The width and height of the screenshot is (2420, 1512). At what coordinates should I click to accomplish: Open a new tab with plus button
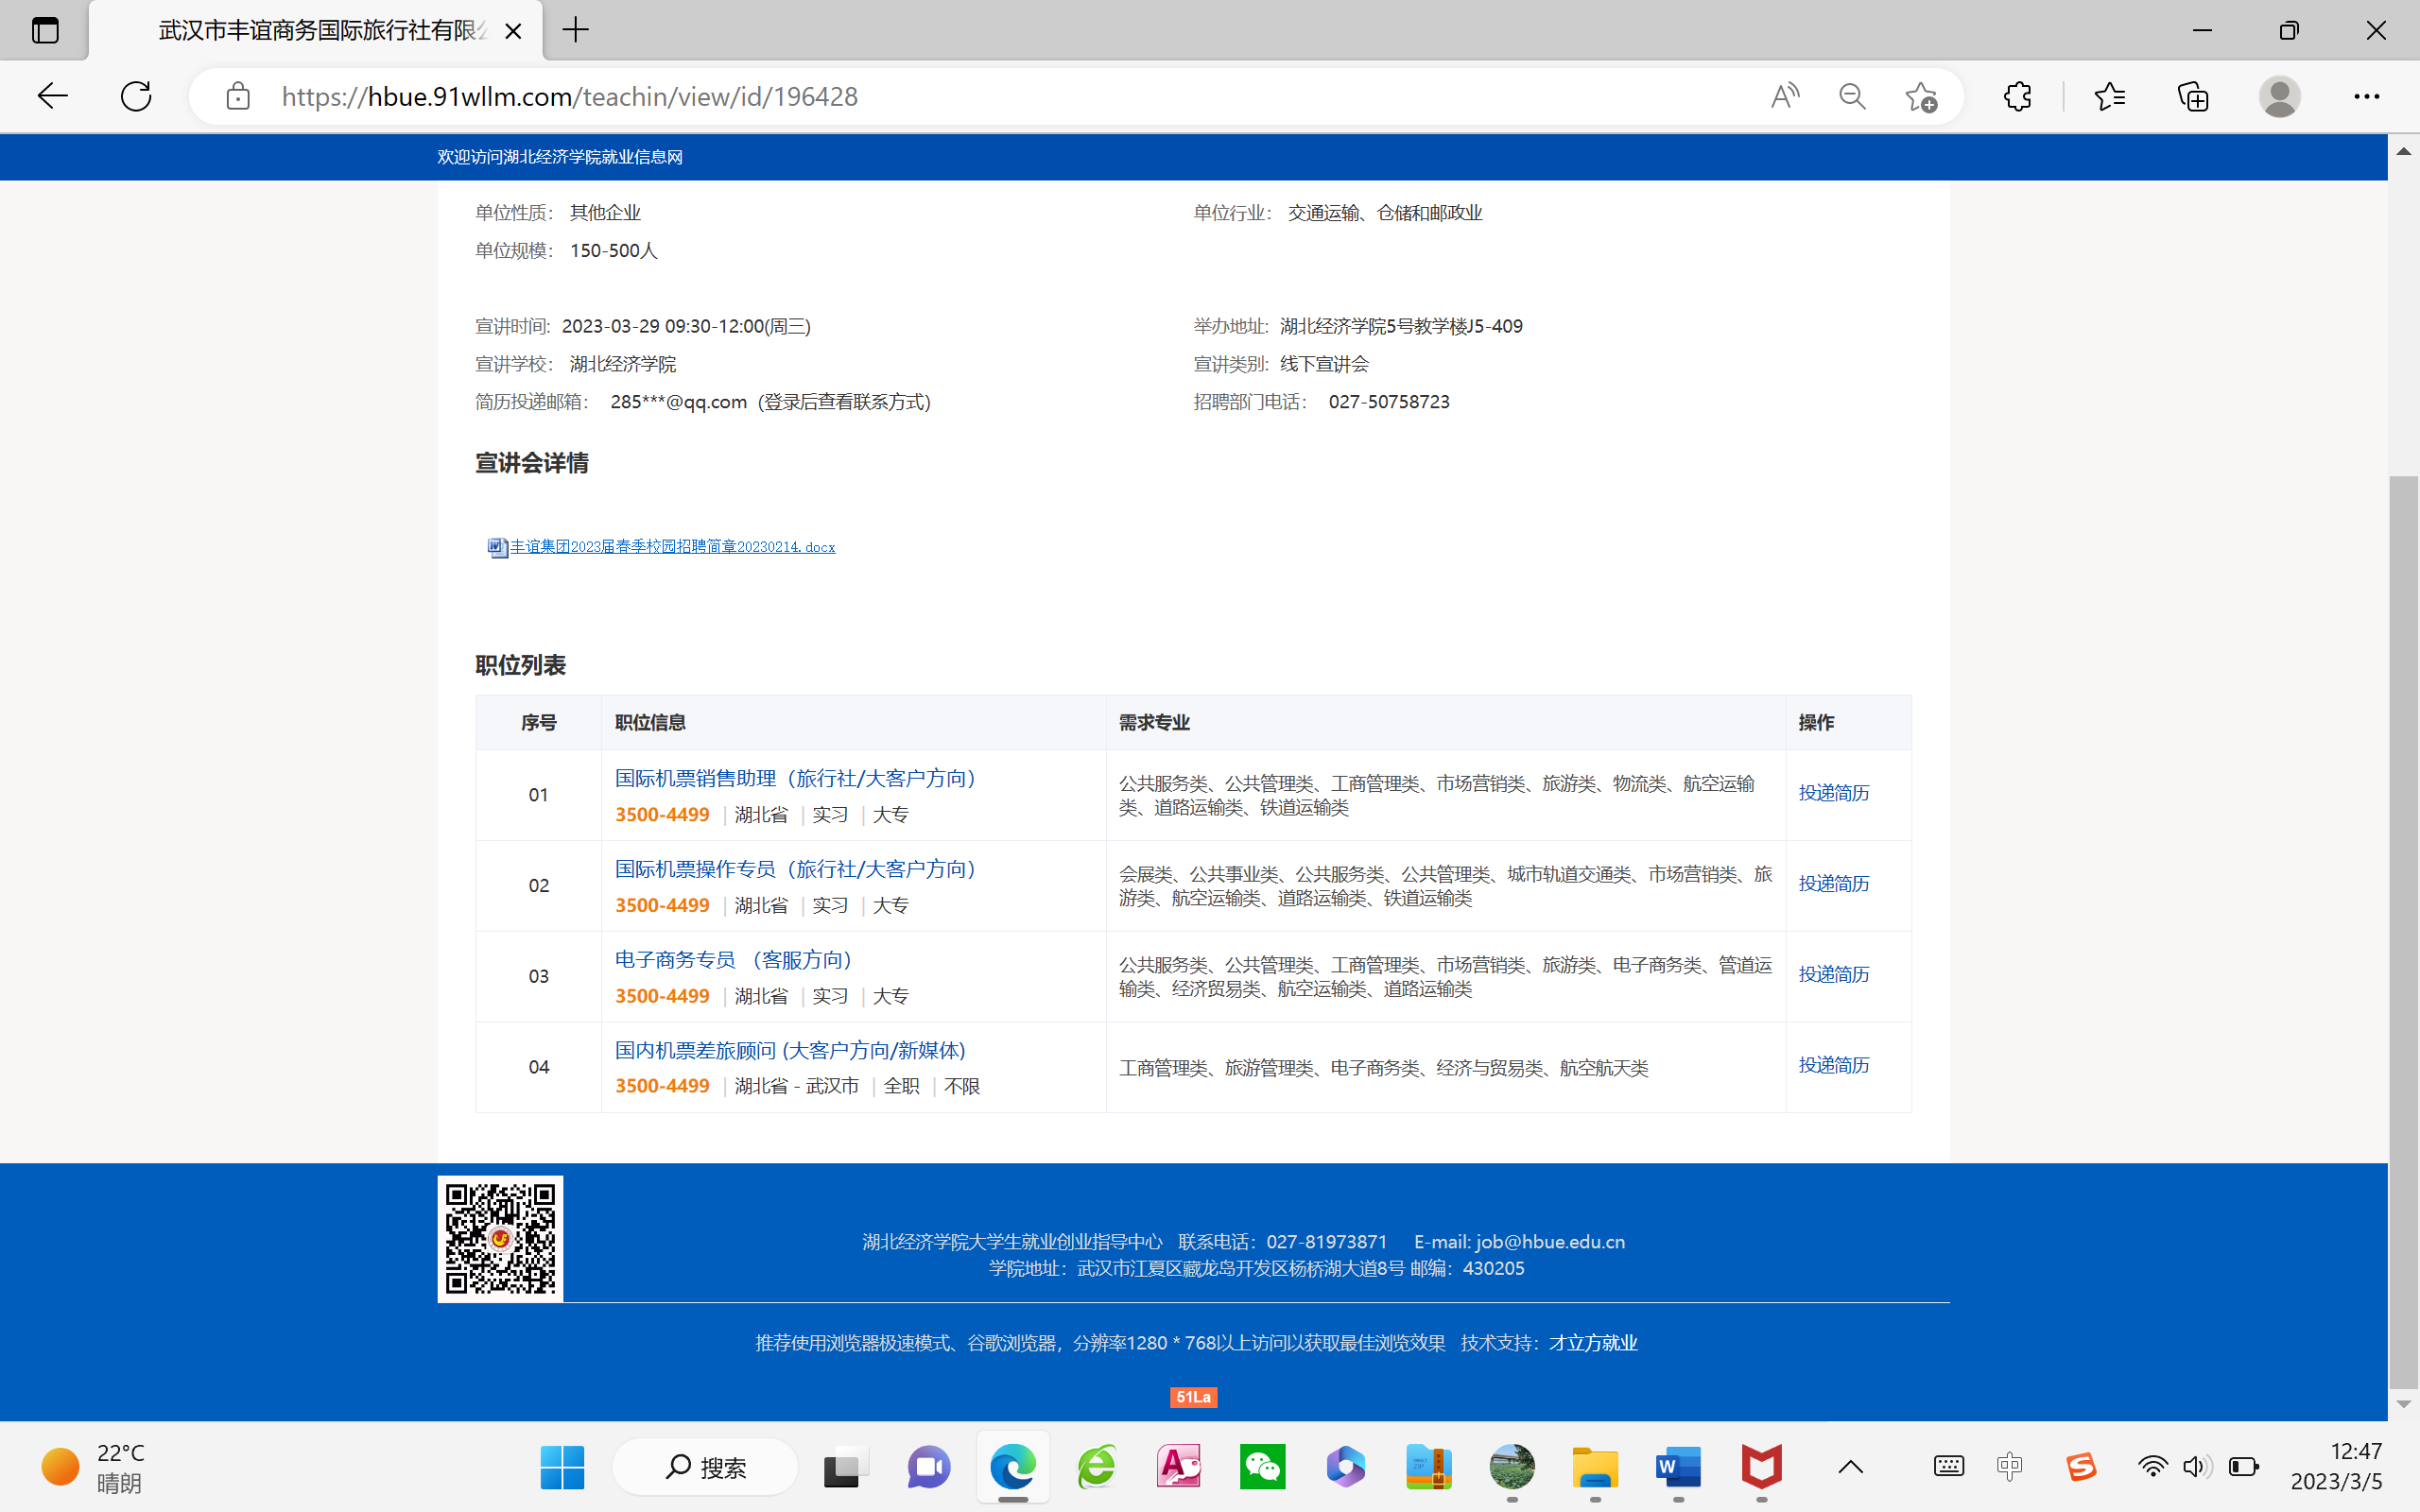(x=576, y=30)
